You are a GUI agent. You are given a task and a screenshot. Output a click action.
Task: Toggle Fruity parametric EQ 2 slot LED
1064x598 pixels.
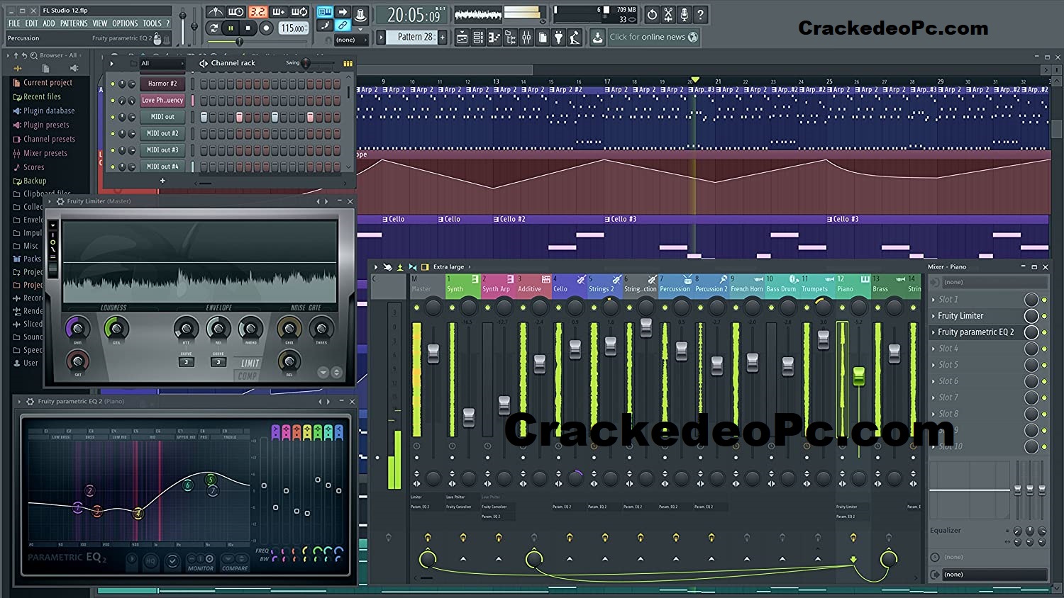point(1044,332)
